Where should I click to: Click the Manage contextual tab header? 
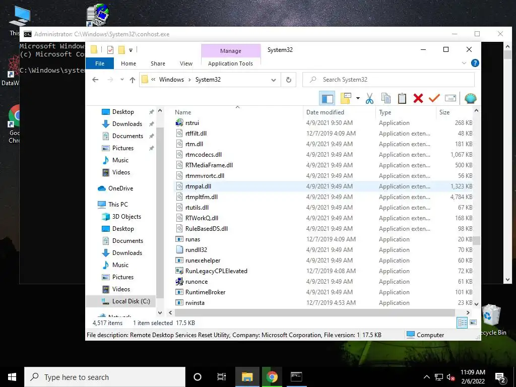point(231,51)
